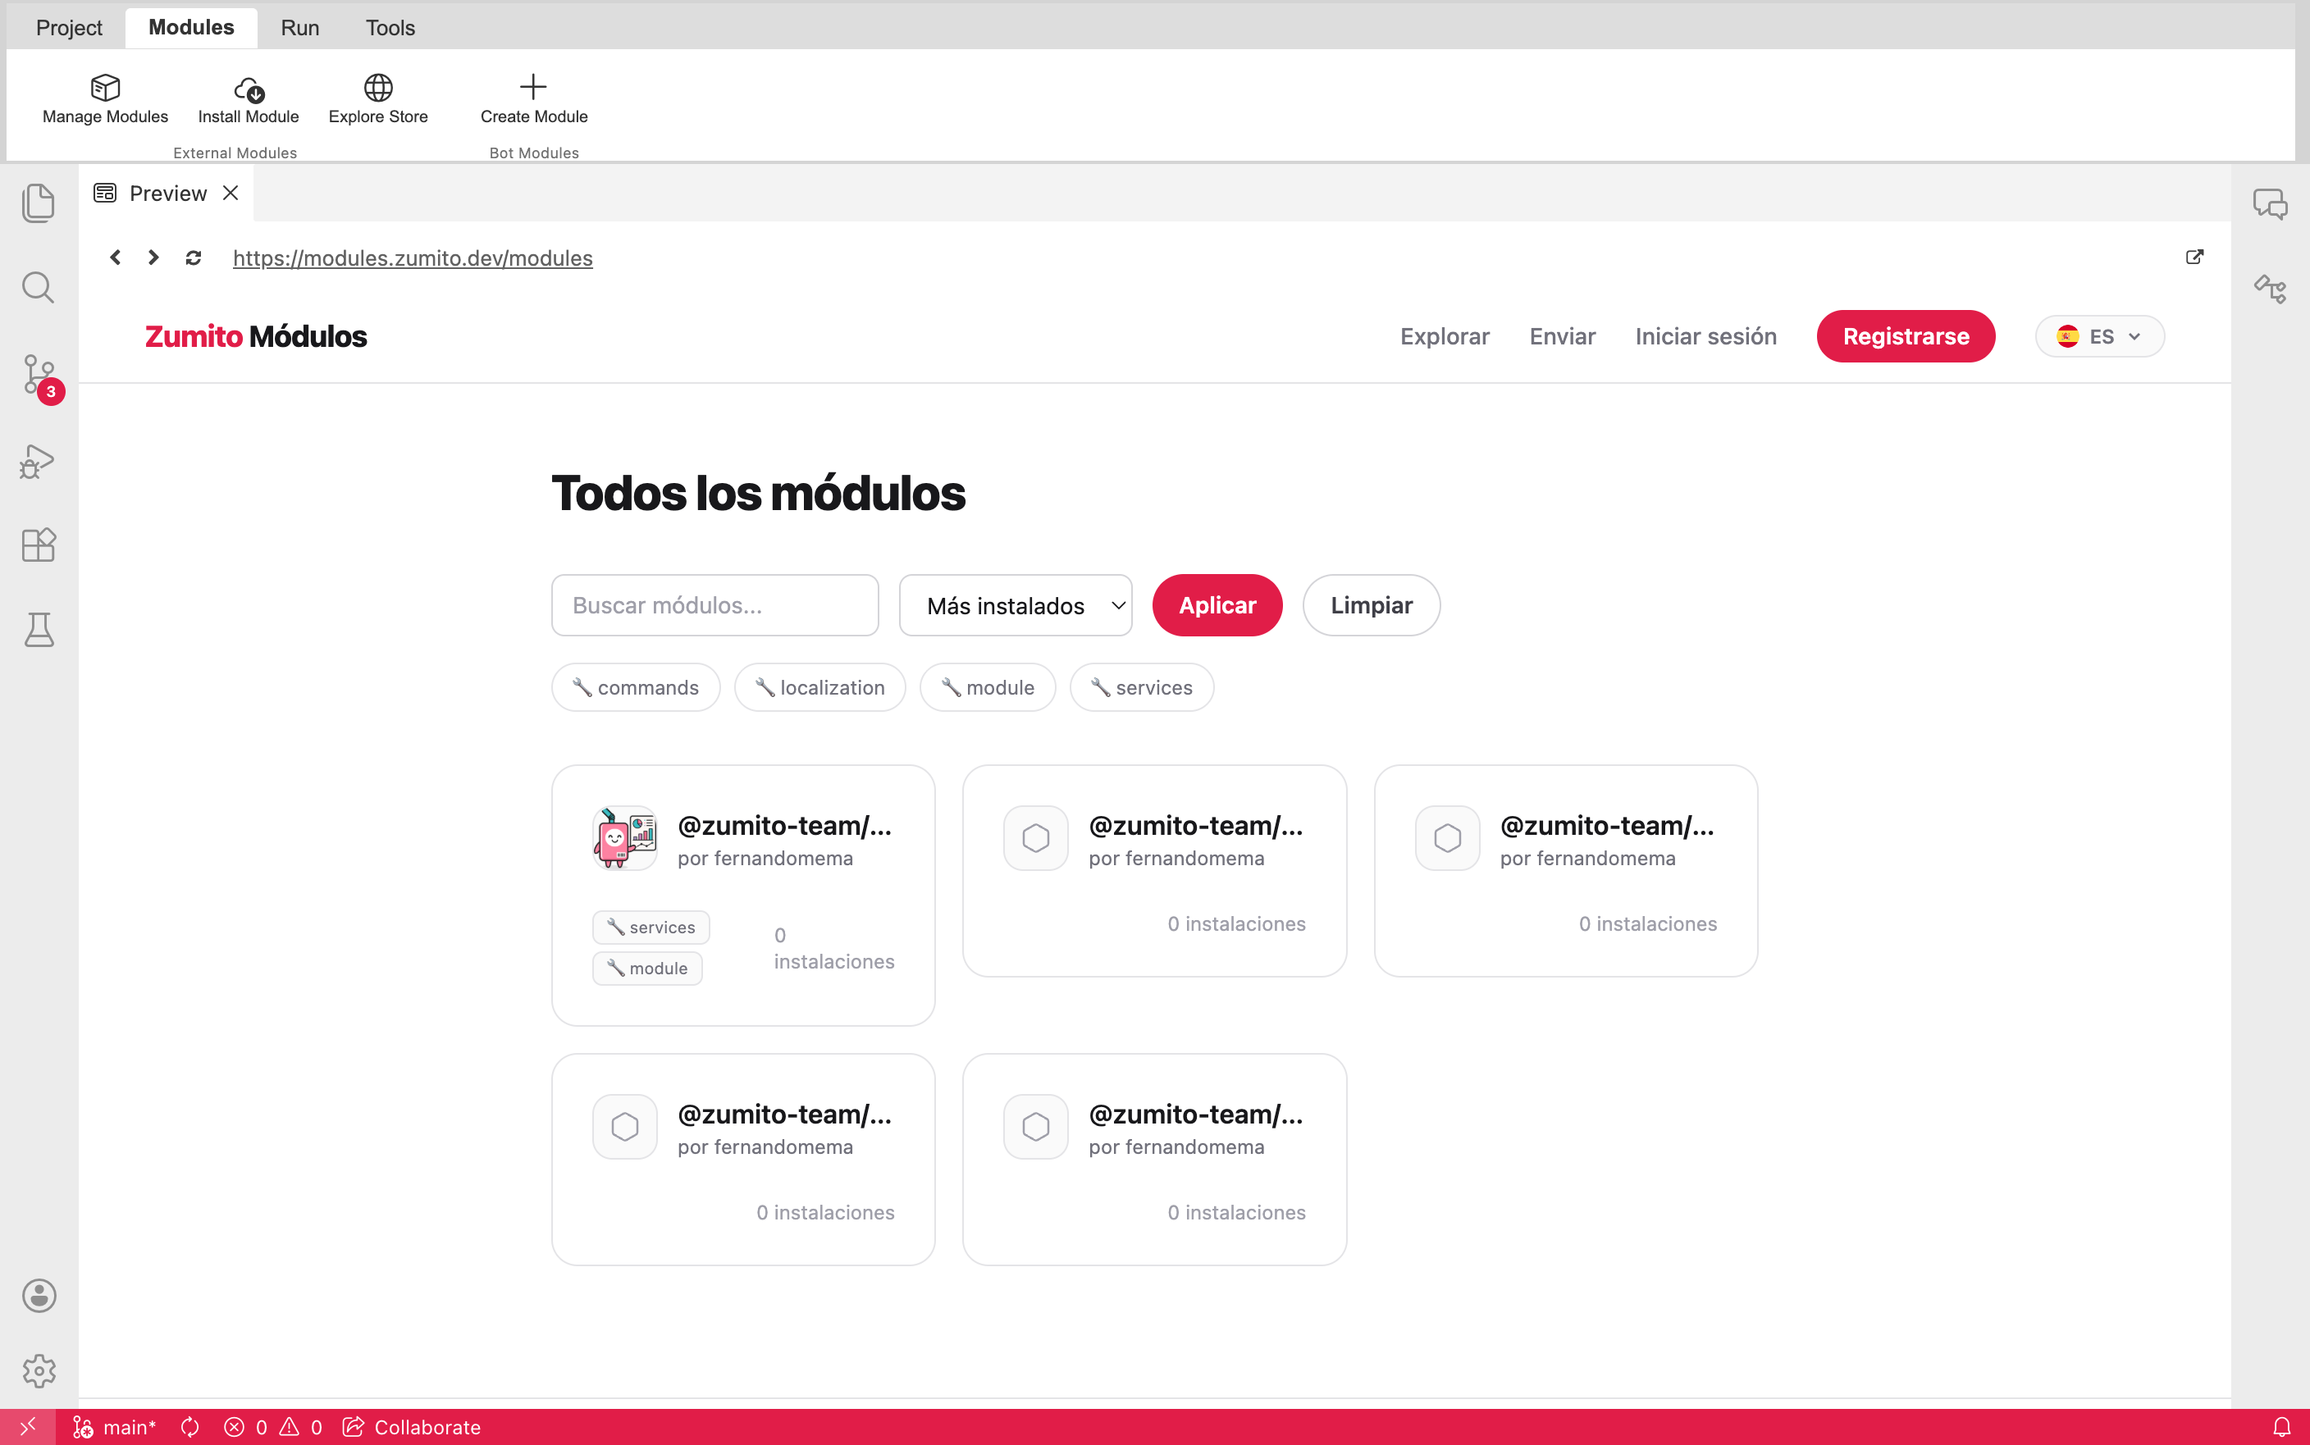Open the chat panel icon at top right

pyautogui.click(x=2270, y=203)
